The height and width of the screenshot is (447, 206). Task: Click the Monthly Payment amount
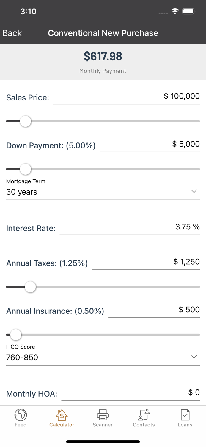[x=103, y=56]
